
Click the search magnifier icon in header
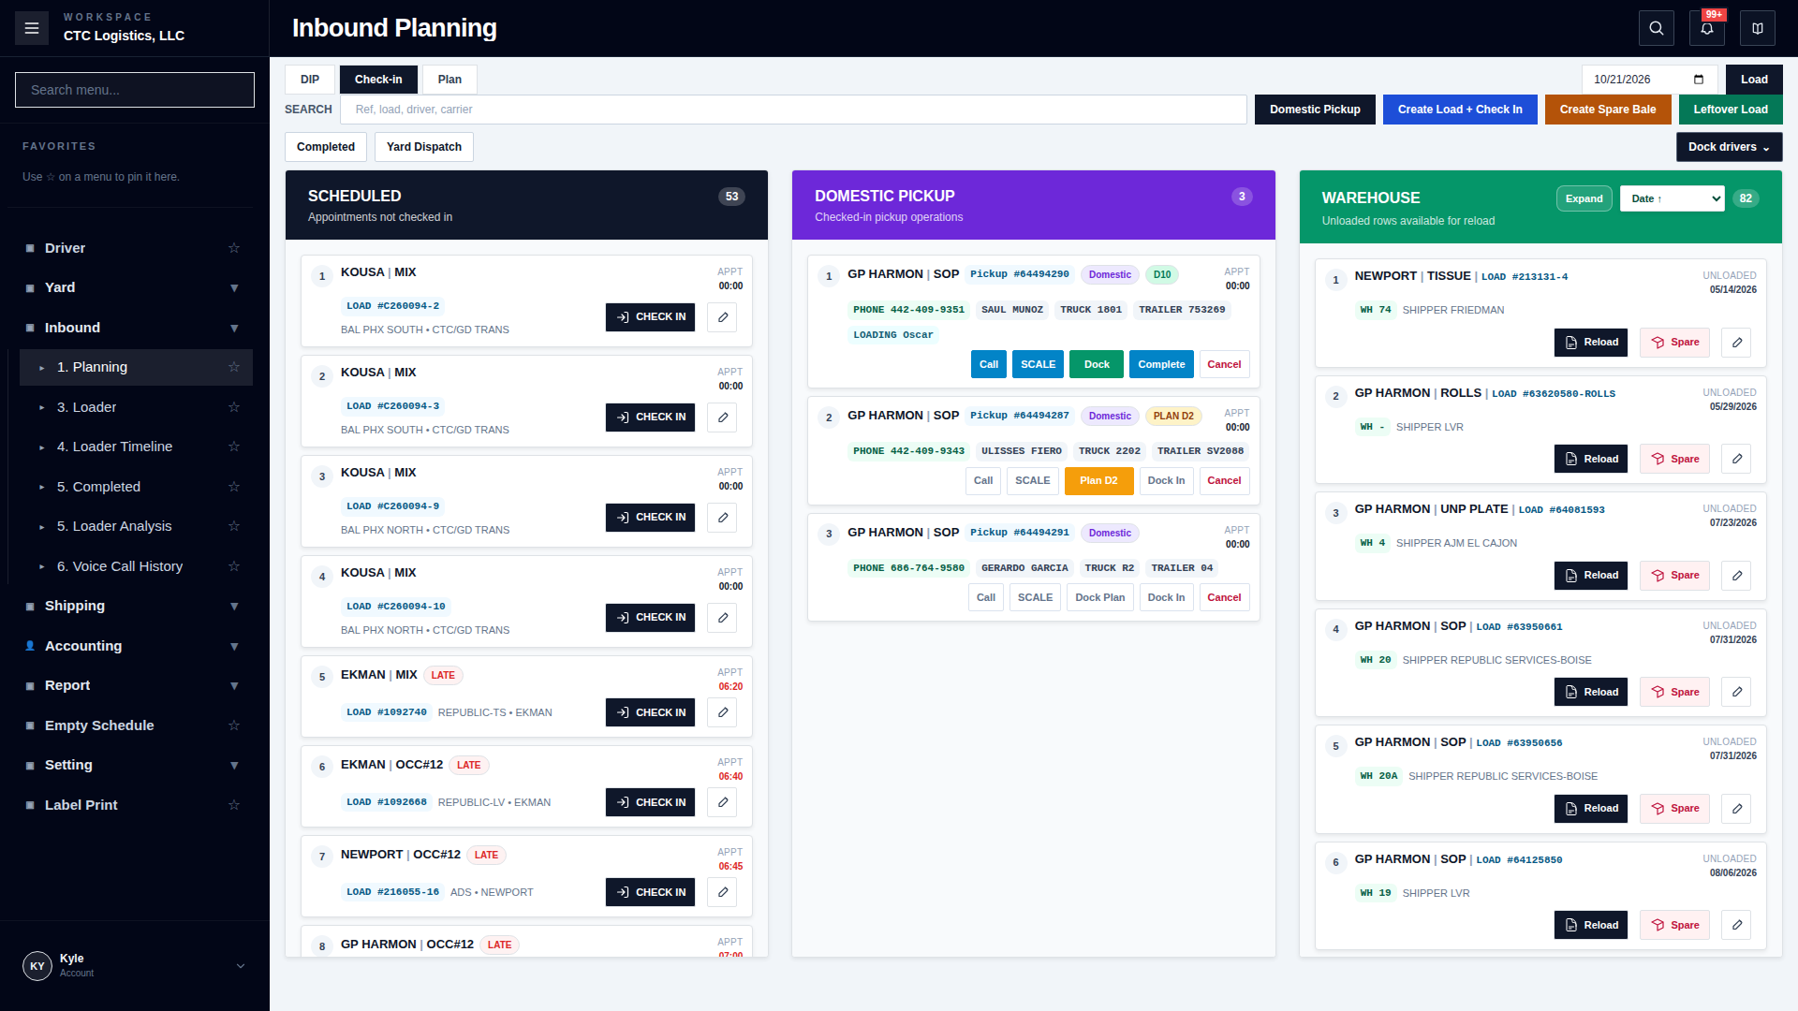(1656, 28)
